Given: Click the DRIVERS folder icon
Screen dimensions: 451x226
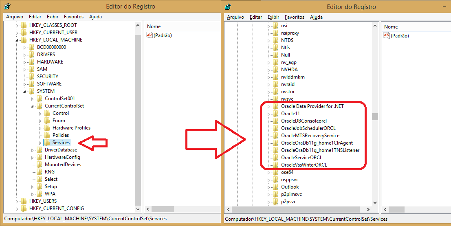Looking at the screenshot, I should pos(32,54).
